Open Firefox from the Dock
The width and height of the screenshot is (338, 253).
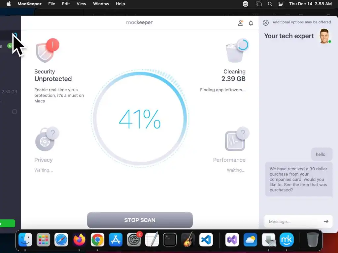pyautogui.click(x=79, y=239)
